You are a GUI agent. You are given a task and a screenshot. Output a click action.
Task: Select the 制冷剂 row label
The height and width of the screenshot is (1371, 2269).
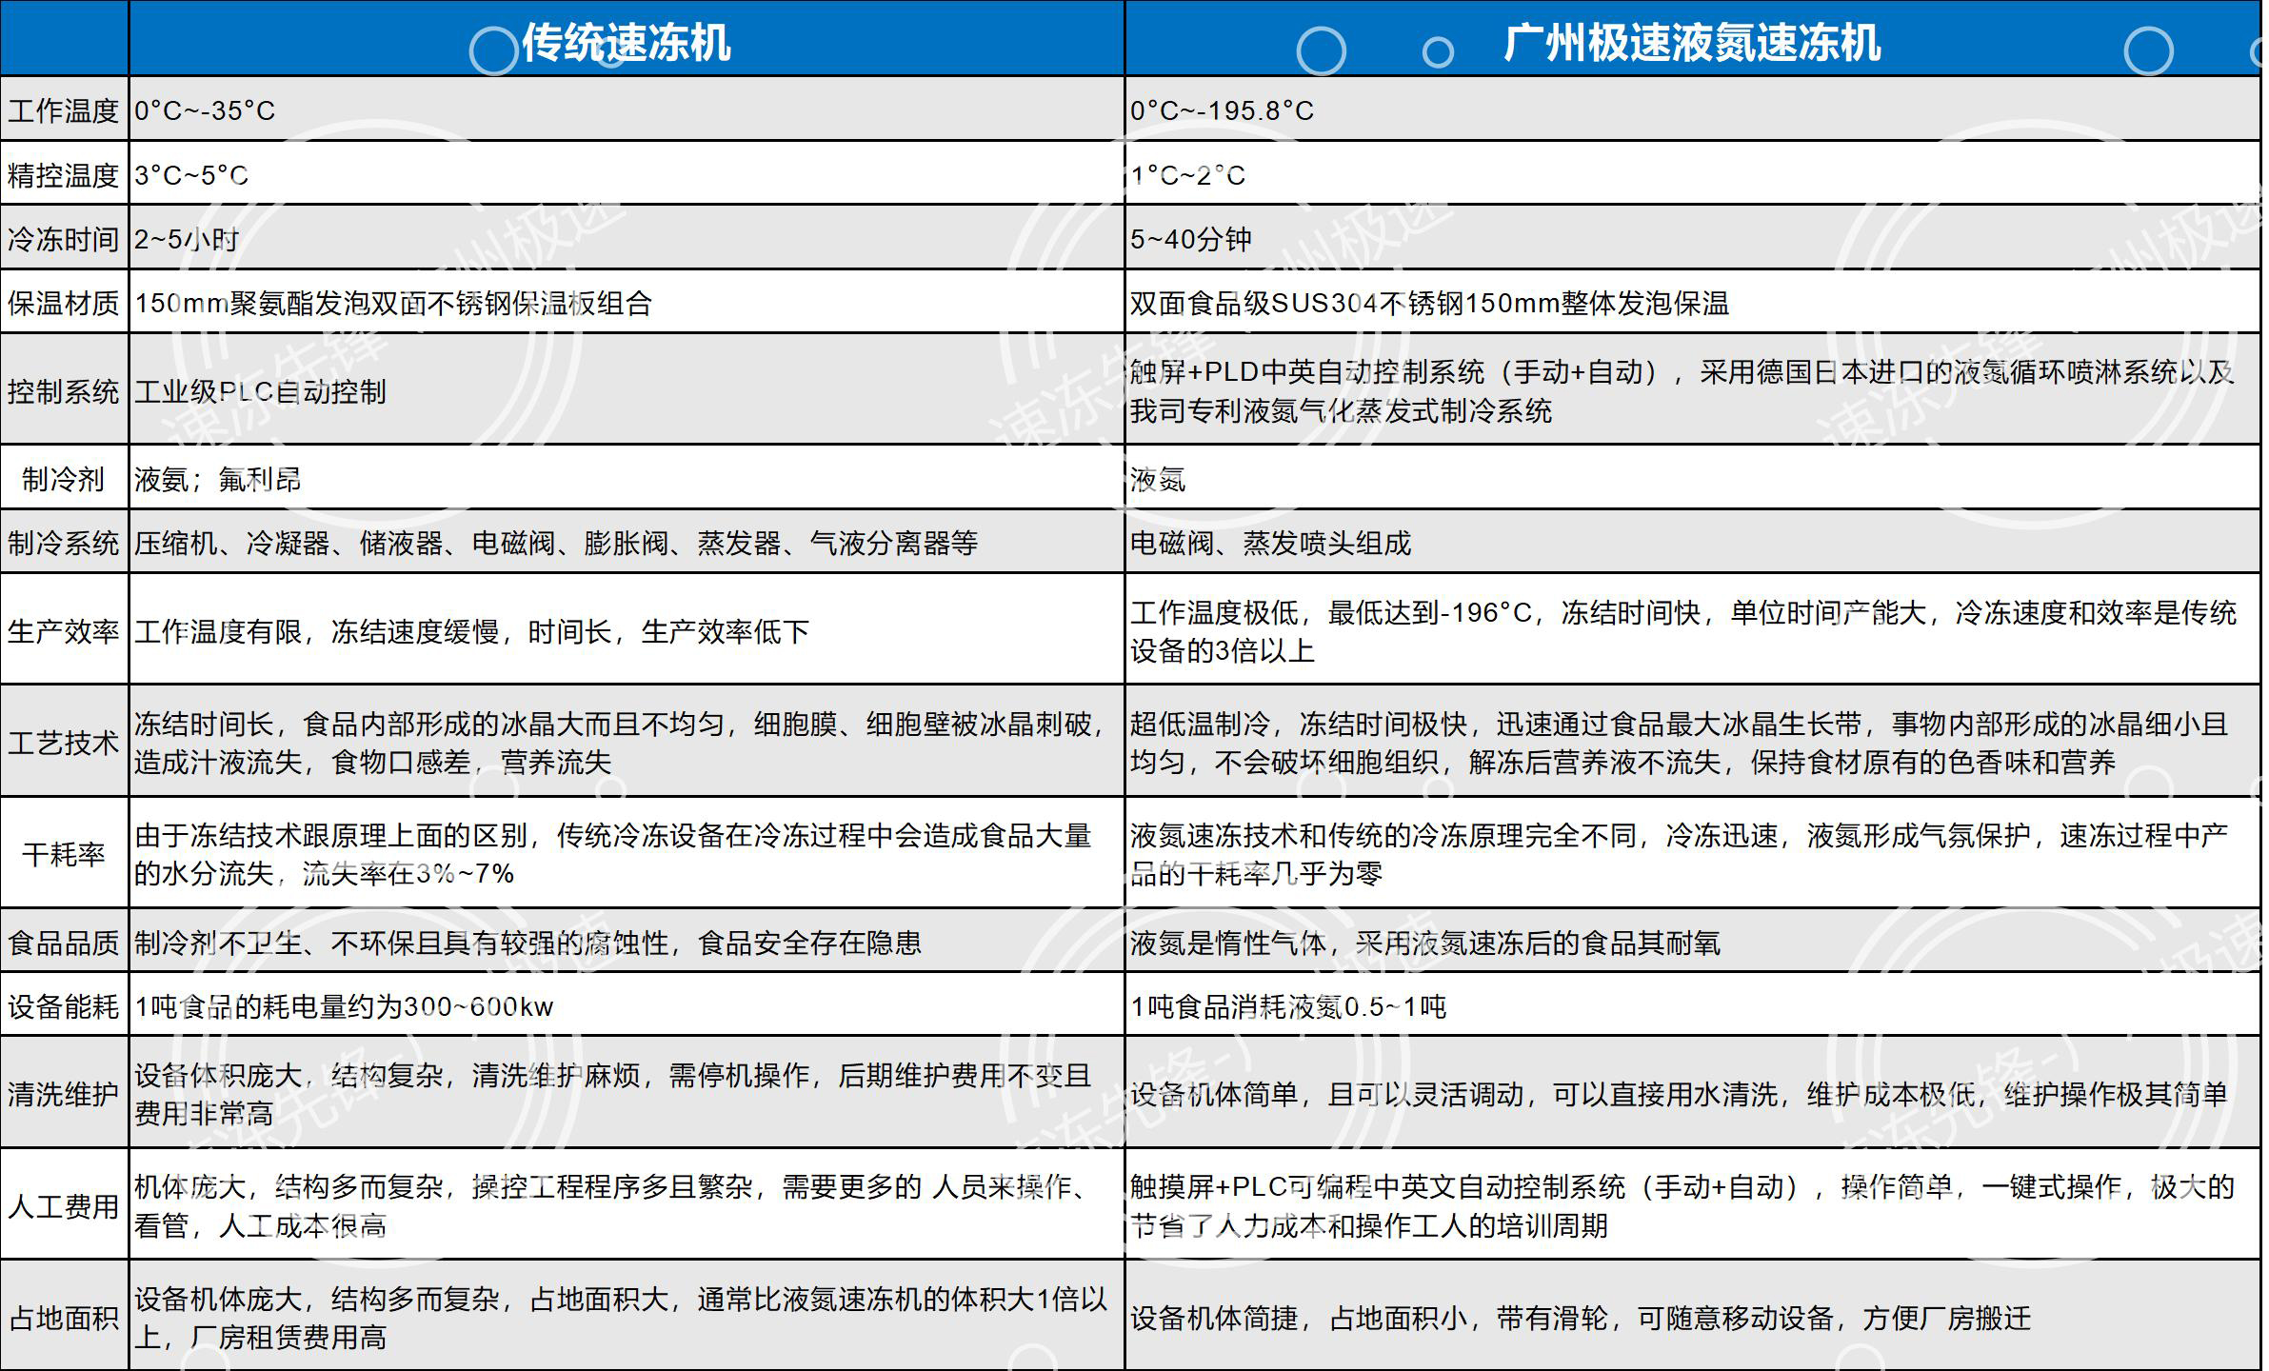(x=64, y=477)
